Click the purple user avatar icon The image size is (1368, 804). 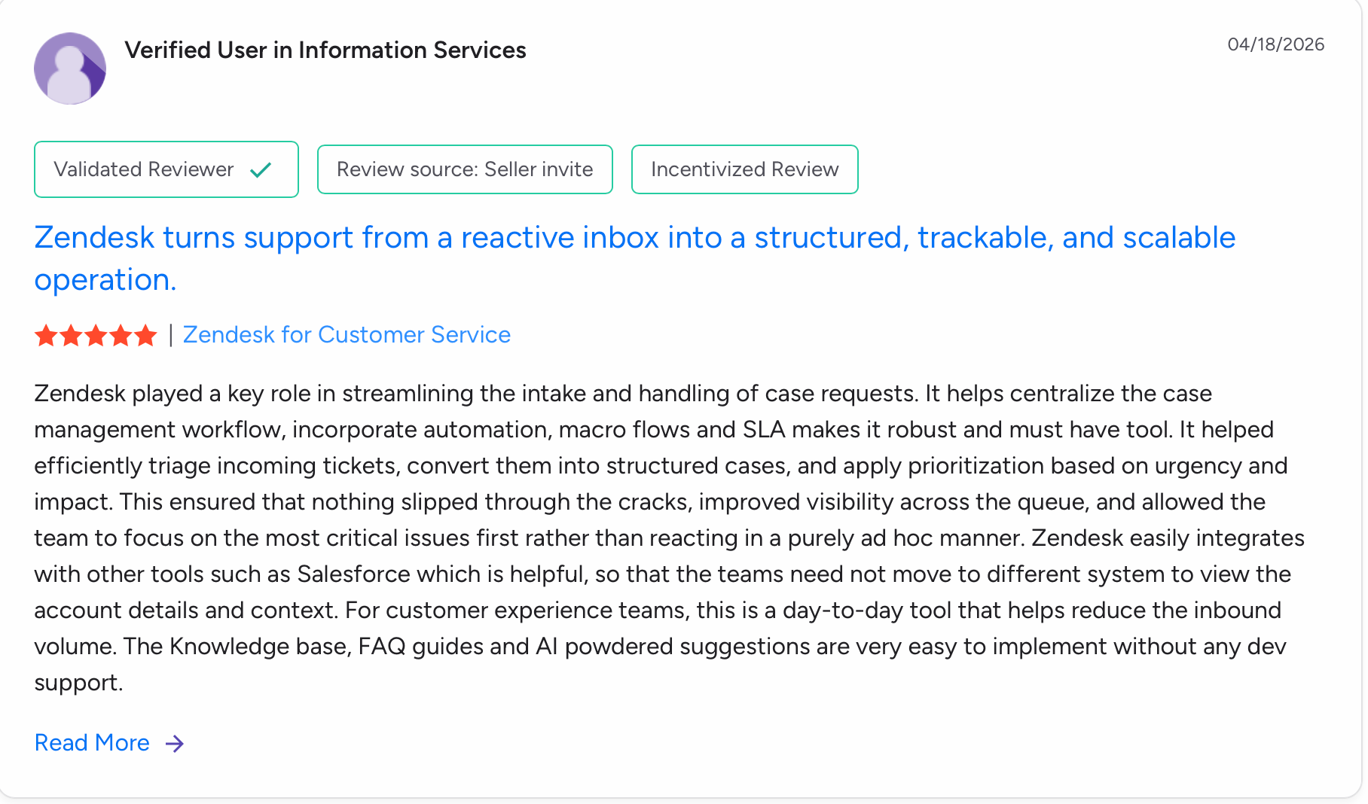click(70, 69)
